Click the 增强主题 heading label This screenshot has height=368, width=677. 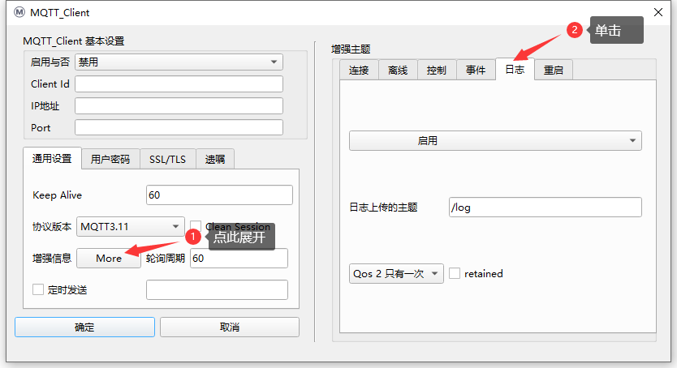[351, 49]
